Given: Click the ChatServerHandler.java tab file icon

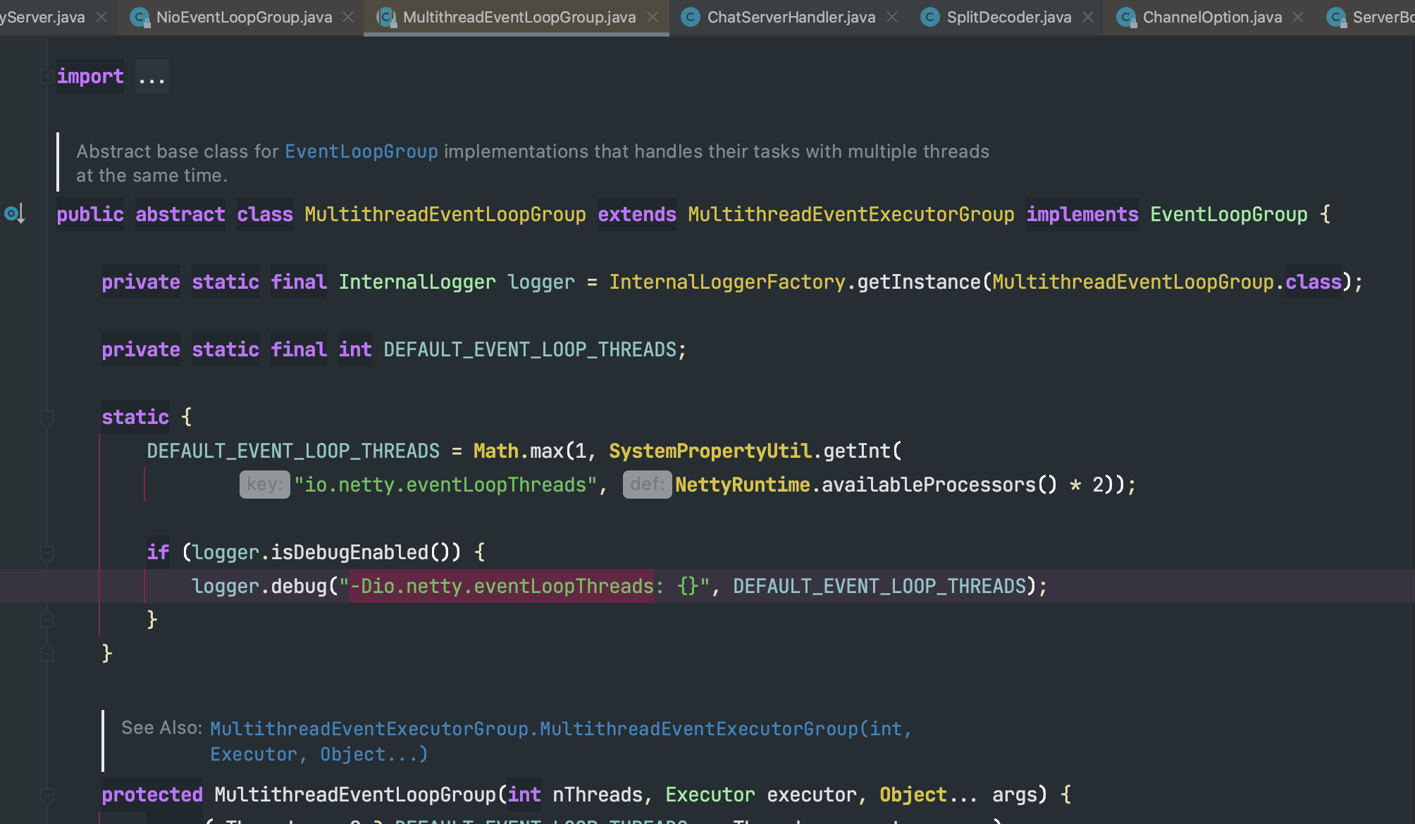Looking at the screenshot, I should pos(691,17).
